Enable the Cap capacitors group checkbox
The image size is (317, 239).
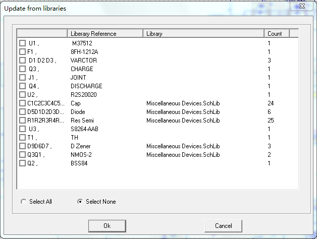tap(22, 103)
